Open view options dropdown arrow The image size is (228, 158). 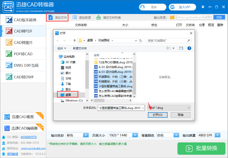coord(173,48)
